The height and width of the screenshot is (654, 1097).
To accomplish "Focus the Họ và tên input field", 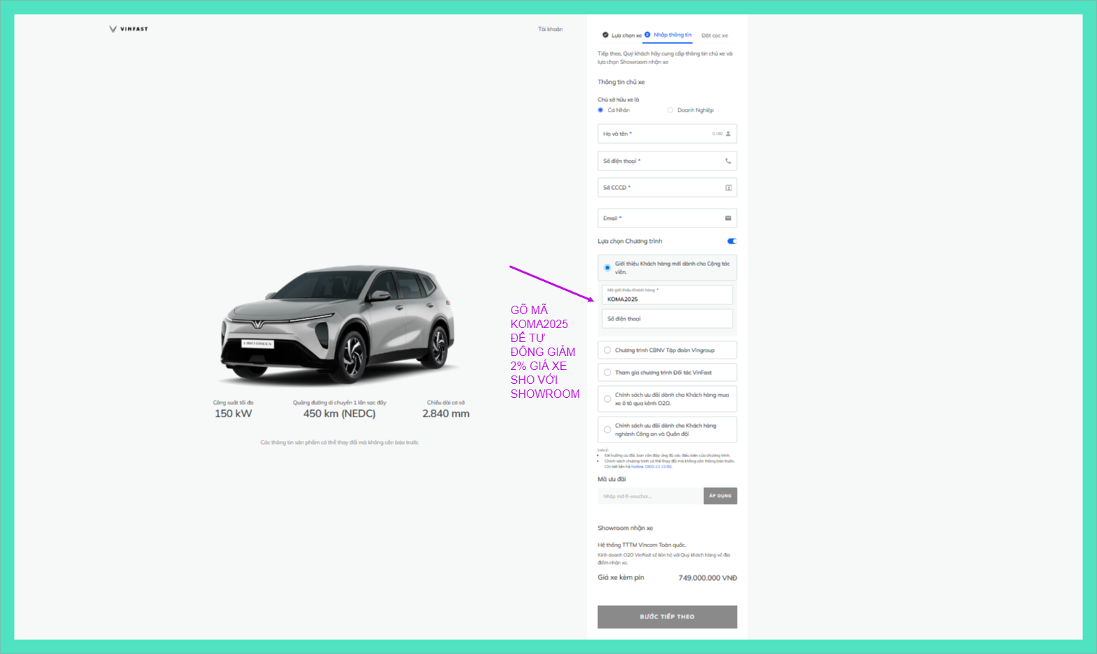I will point(667,134).
